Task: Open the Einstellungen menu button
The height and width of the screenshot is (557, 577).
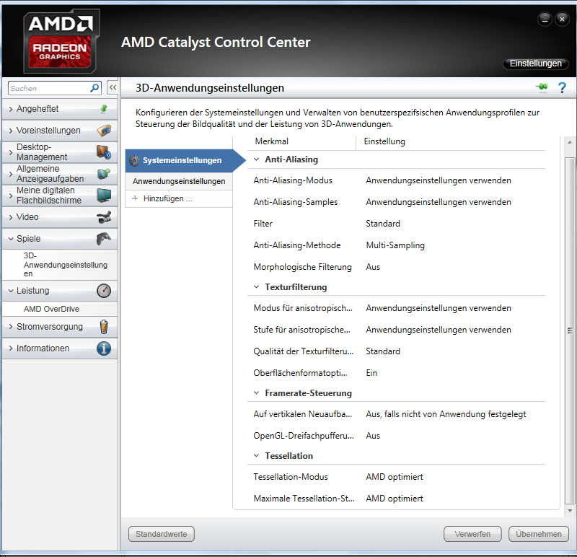Action: 536,63
